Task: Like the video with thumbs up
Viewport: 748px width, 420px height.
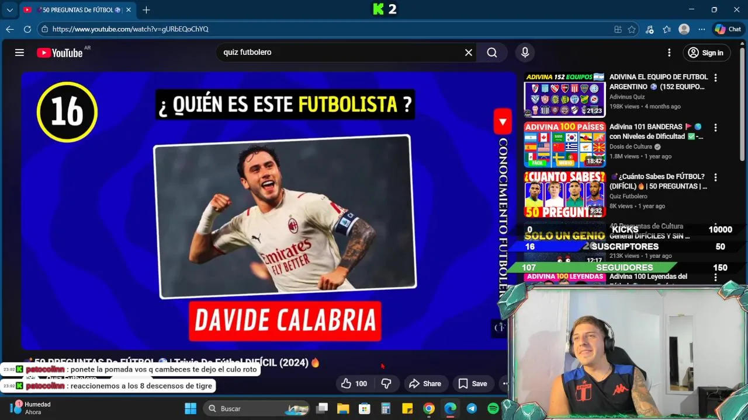Action: point(354,383)
